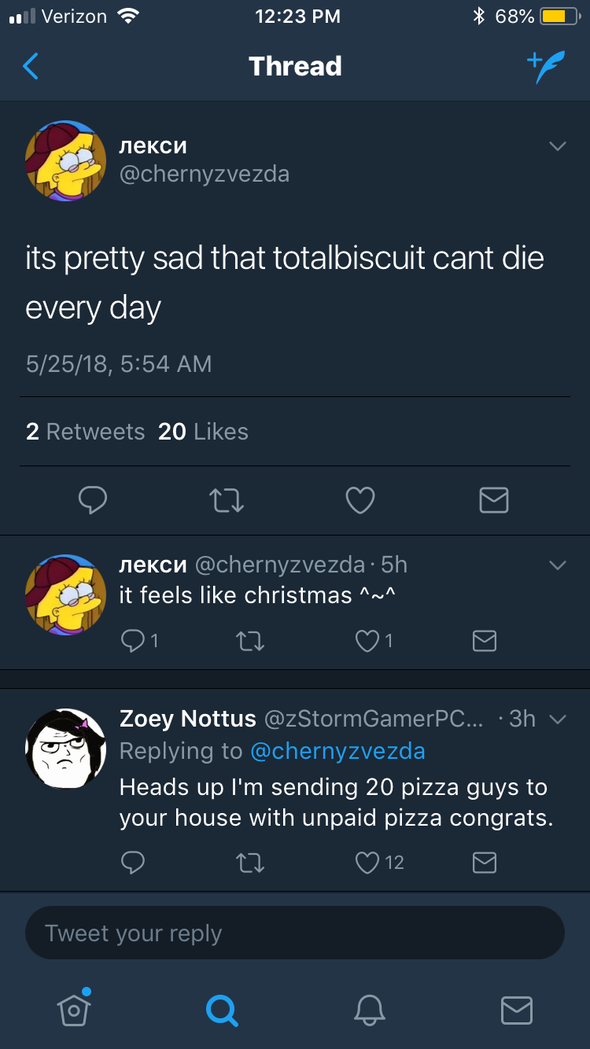Reply to the 'feels like christmas' tweet
Viewport: 590px width, 1049px height.
tap(131, 642)
